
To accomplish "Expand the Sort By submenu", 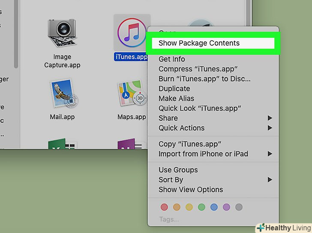I will 213,180.
